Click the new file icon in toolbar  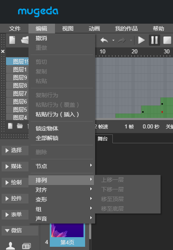(x=12, y=40)
